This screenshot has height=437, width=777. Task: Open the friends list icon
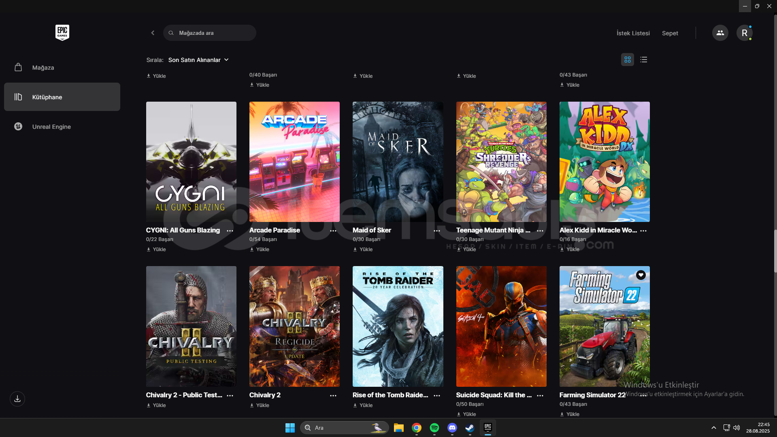click(720, 33)
